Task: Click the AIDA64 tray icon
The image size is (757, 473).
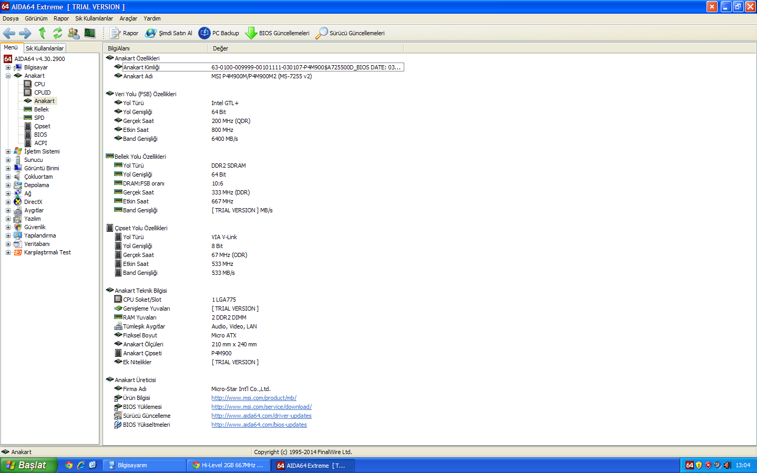Action: [689, 465]
